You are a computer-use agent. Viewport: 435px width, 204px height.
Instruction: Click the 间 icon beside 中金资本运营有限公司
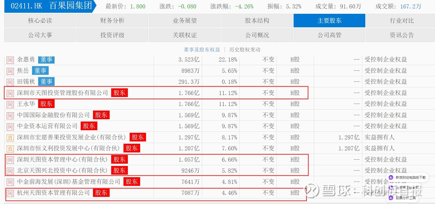(x=10, y=127)
